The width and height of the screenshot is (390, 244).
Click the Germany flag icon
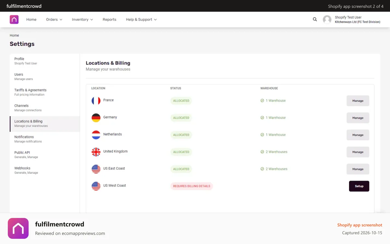(96, 118)
